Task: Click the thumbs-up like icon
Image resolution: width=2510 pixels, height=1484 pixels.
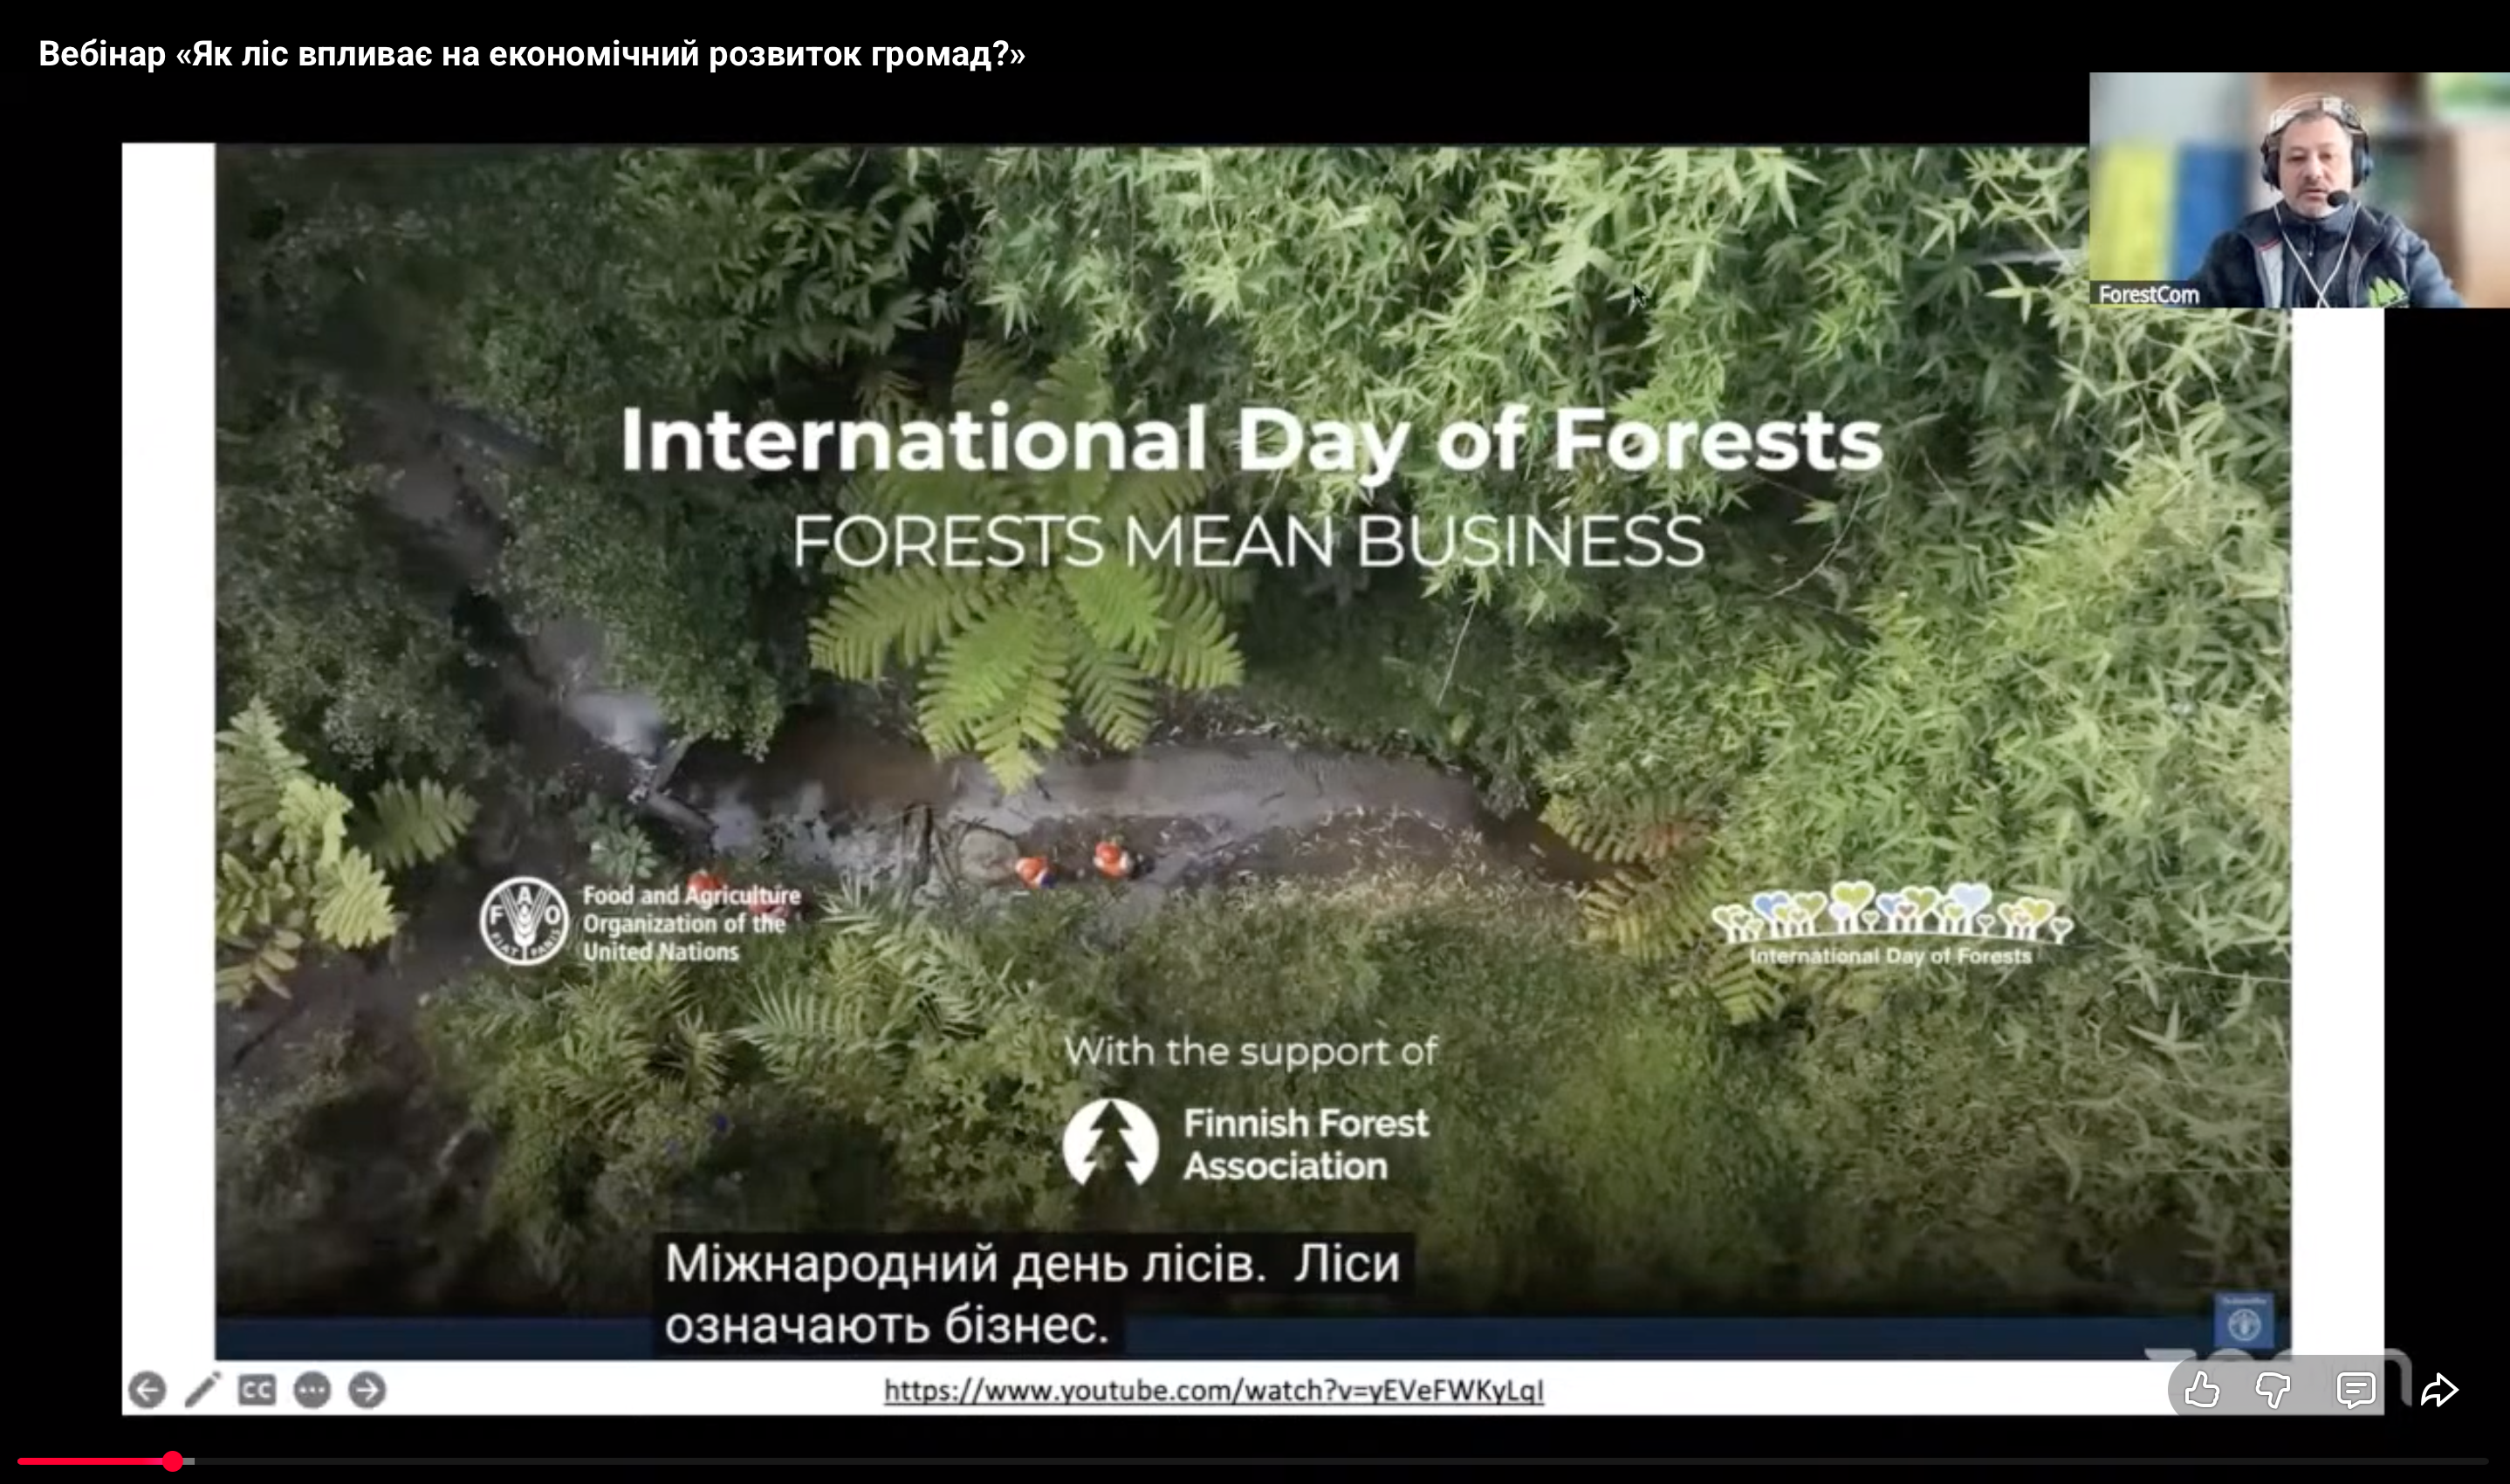Action: click(2202, 1389)
